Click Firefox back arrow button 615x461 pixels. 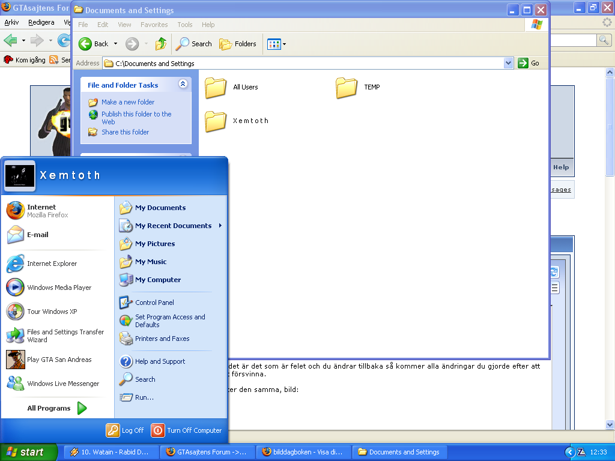point(11,40)
